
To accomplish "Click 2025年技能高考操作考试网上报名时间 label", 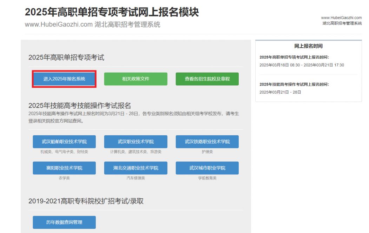I will pyautogui.click(x=294, y=84).
